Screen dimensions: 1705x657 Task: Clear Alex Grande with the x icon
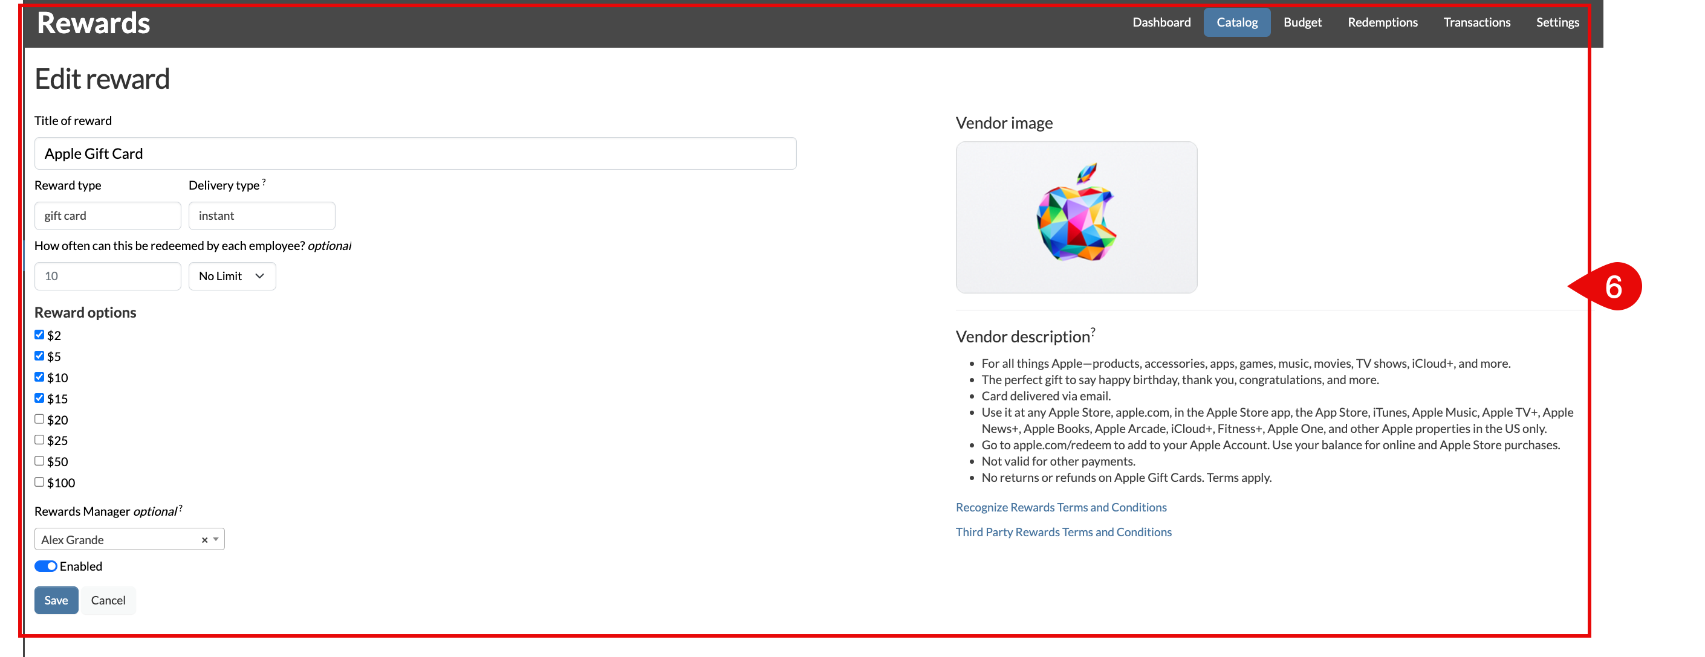point(204,540)
